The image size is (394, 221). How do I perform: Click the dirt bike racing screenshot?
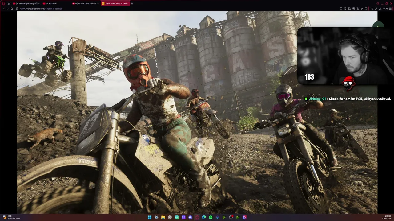tap(197, 112)
